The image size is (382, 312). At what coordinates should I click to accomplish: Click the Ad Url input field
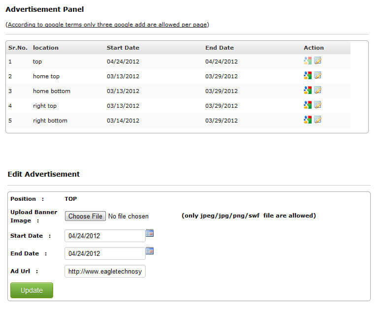pos(105,271)
